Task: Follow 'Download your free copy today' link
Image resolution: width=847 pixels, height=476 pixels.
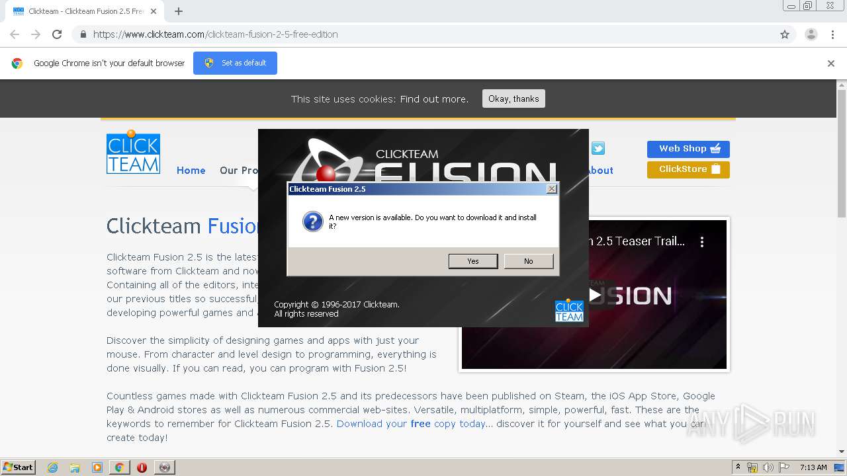Action: click(x=411, y=424)
